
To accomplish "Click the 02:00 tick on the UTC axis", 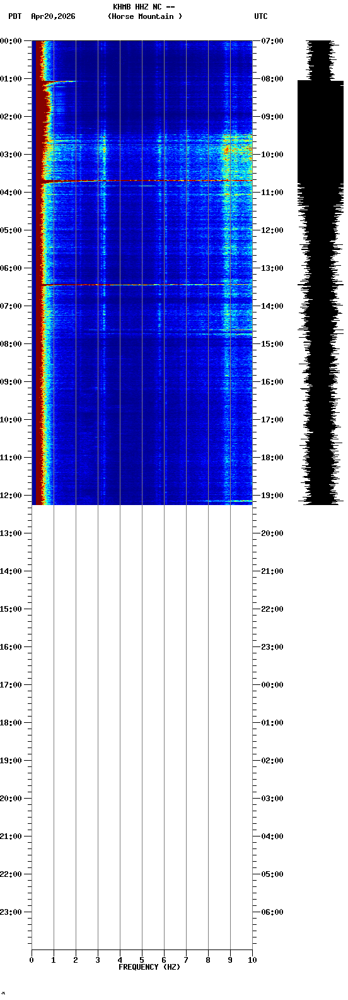I will pos(272,761).
